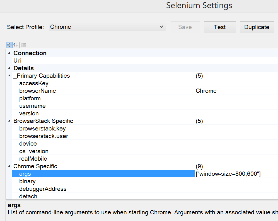Switch property grid to Categorized view
The height and width of the screenshot is (221, 278).
[9, 45]
